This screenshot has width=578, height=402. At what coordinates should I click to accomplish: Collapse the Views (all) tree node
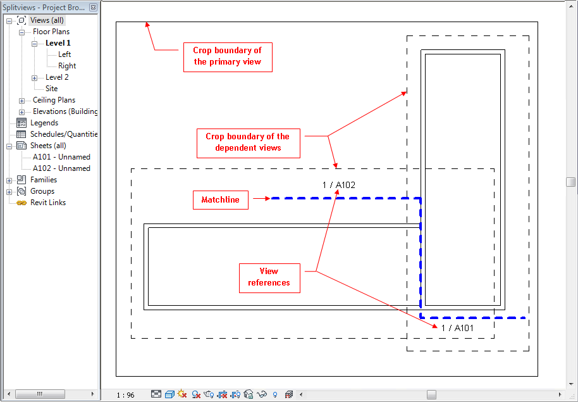9,21
